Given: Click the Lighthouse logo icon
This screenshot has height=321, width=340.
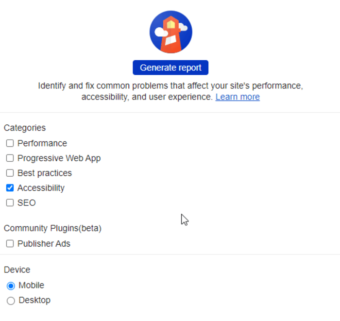Looking at the screenshot, I should [x=170, y=32].
